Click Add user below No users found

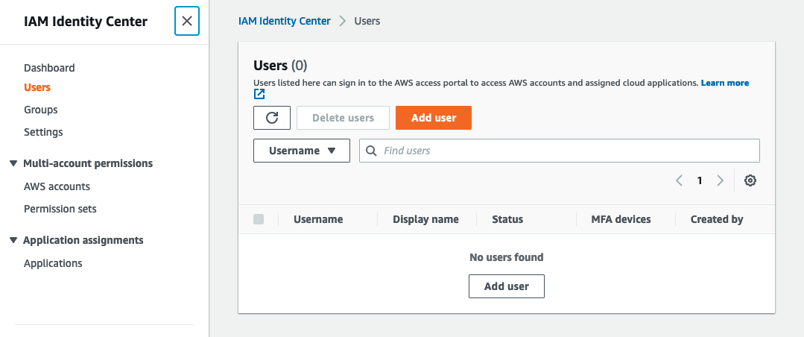(507, 286)
